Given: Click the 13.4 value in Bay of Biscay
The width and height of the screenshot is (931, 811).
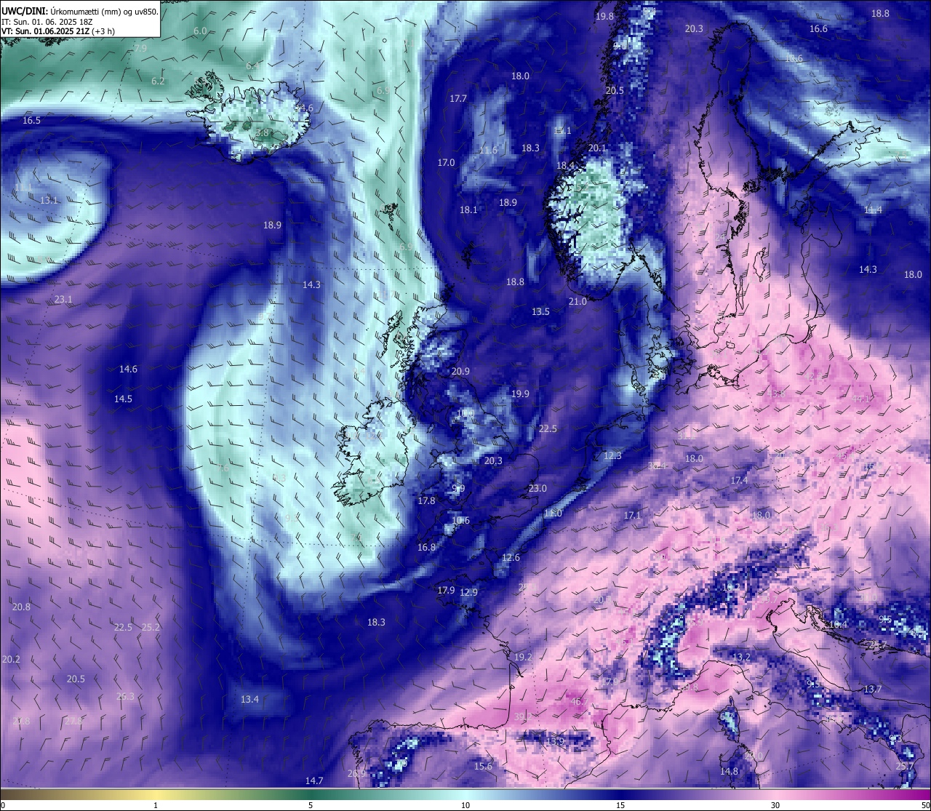Looking at the screenshot, I should pyautogui.click(x=249, y=700).
